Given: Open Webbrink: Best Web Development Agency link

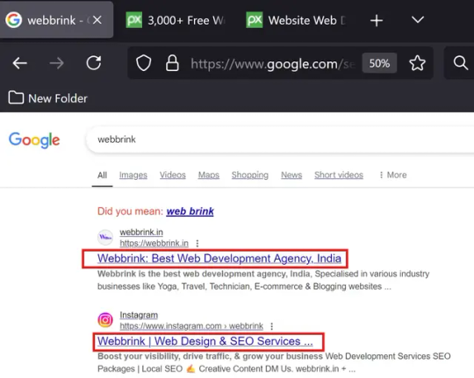Looking at the screenshot, I should tap(219, 259).
